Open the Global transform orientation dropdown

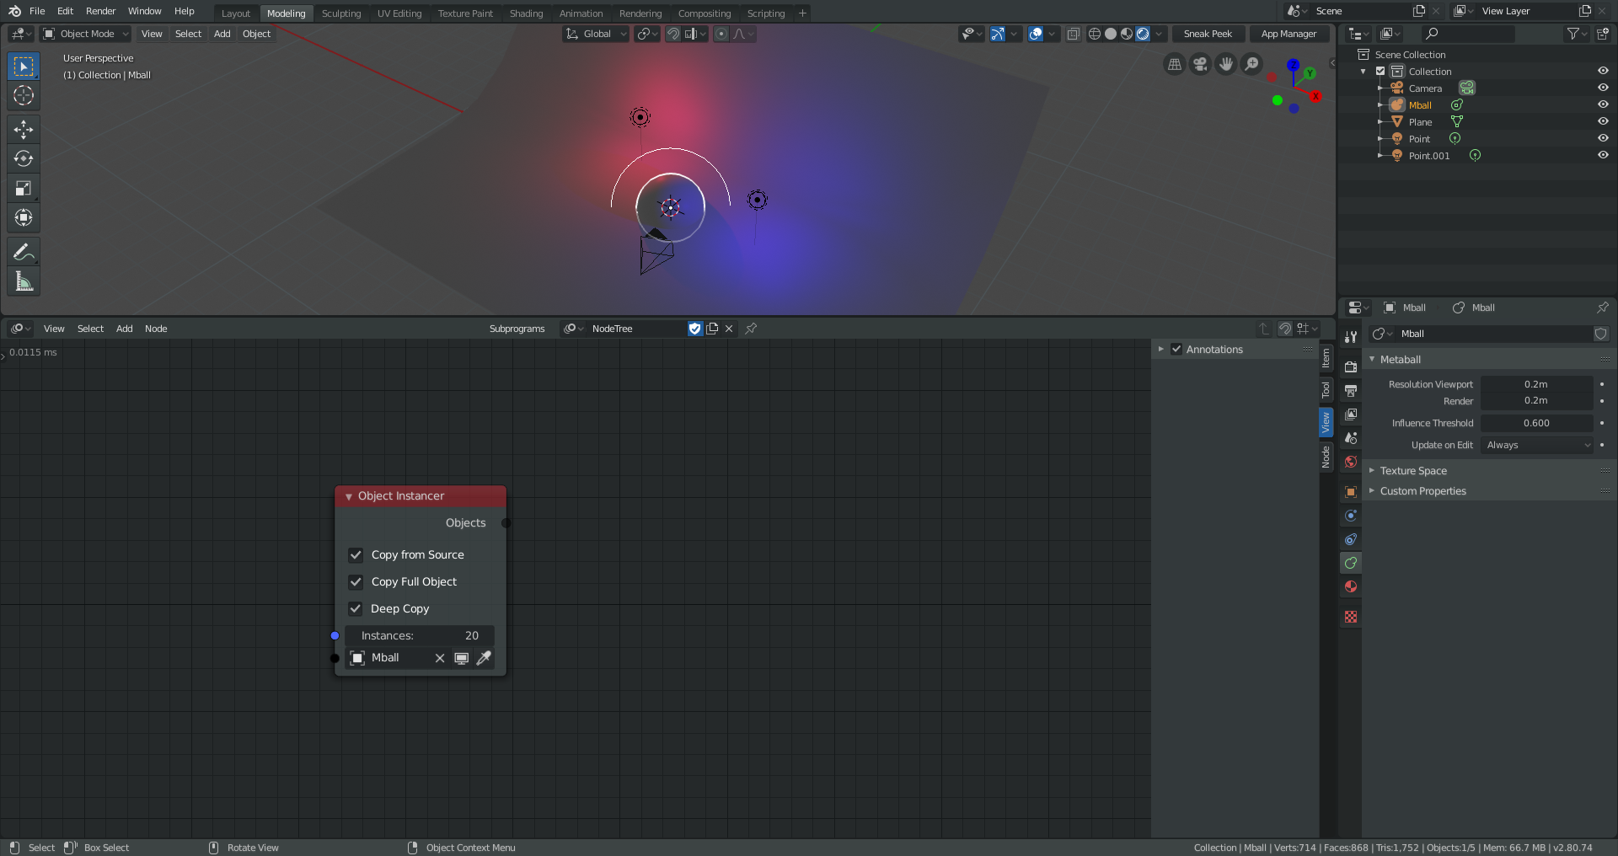point(596,34)
